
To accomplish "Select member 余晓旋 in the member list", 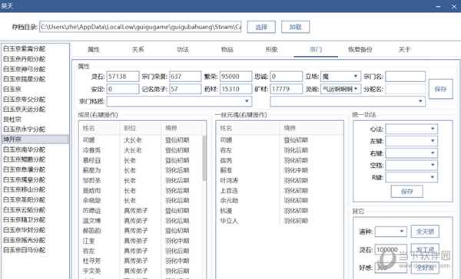I will click(141, 200).
